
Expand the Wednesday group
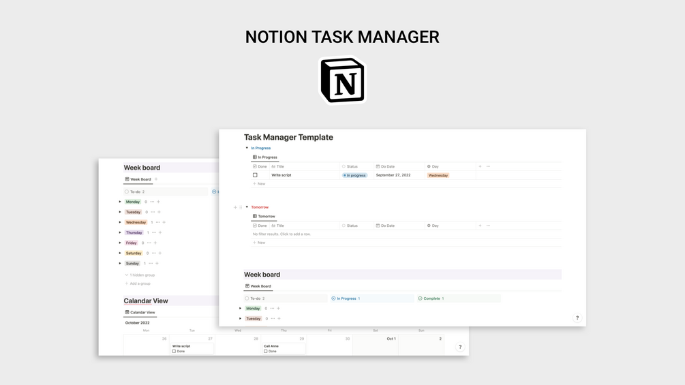coord(120,222)
